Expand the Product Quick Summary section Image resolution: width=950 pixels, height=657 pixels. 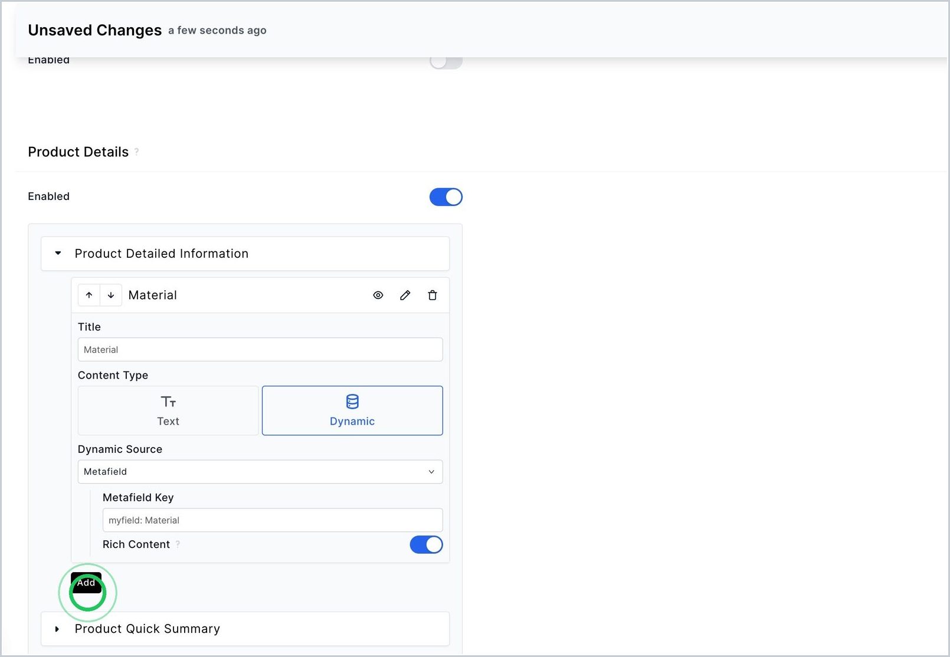245,629
